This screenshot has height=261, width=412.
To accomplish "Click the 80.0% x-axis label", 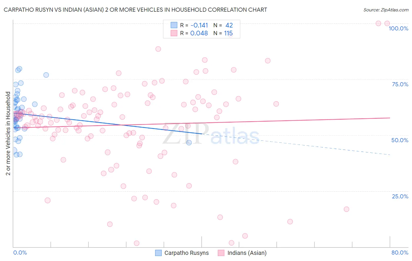I will tap(400, 253).
